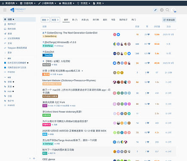Viewport: 187px width, 161px height.
Task: Open the user avatar menu in the header
Action: tap(174, 10)
